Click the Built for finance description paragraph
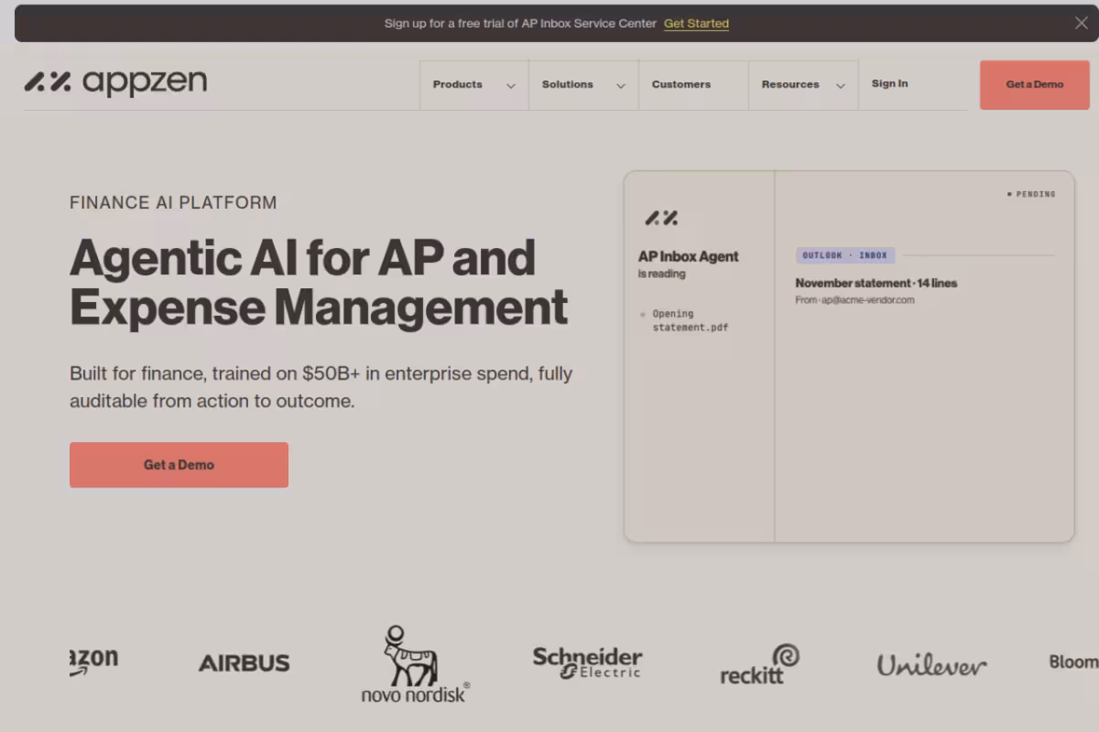The image size is (1099, 732). click(x=321, y=387)
